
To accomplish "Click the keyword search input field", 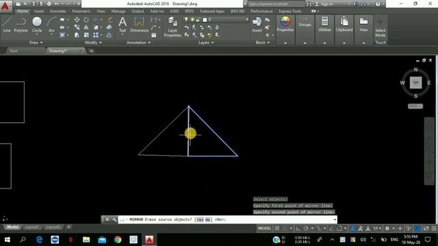I will [276, 4].
